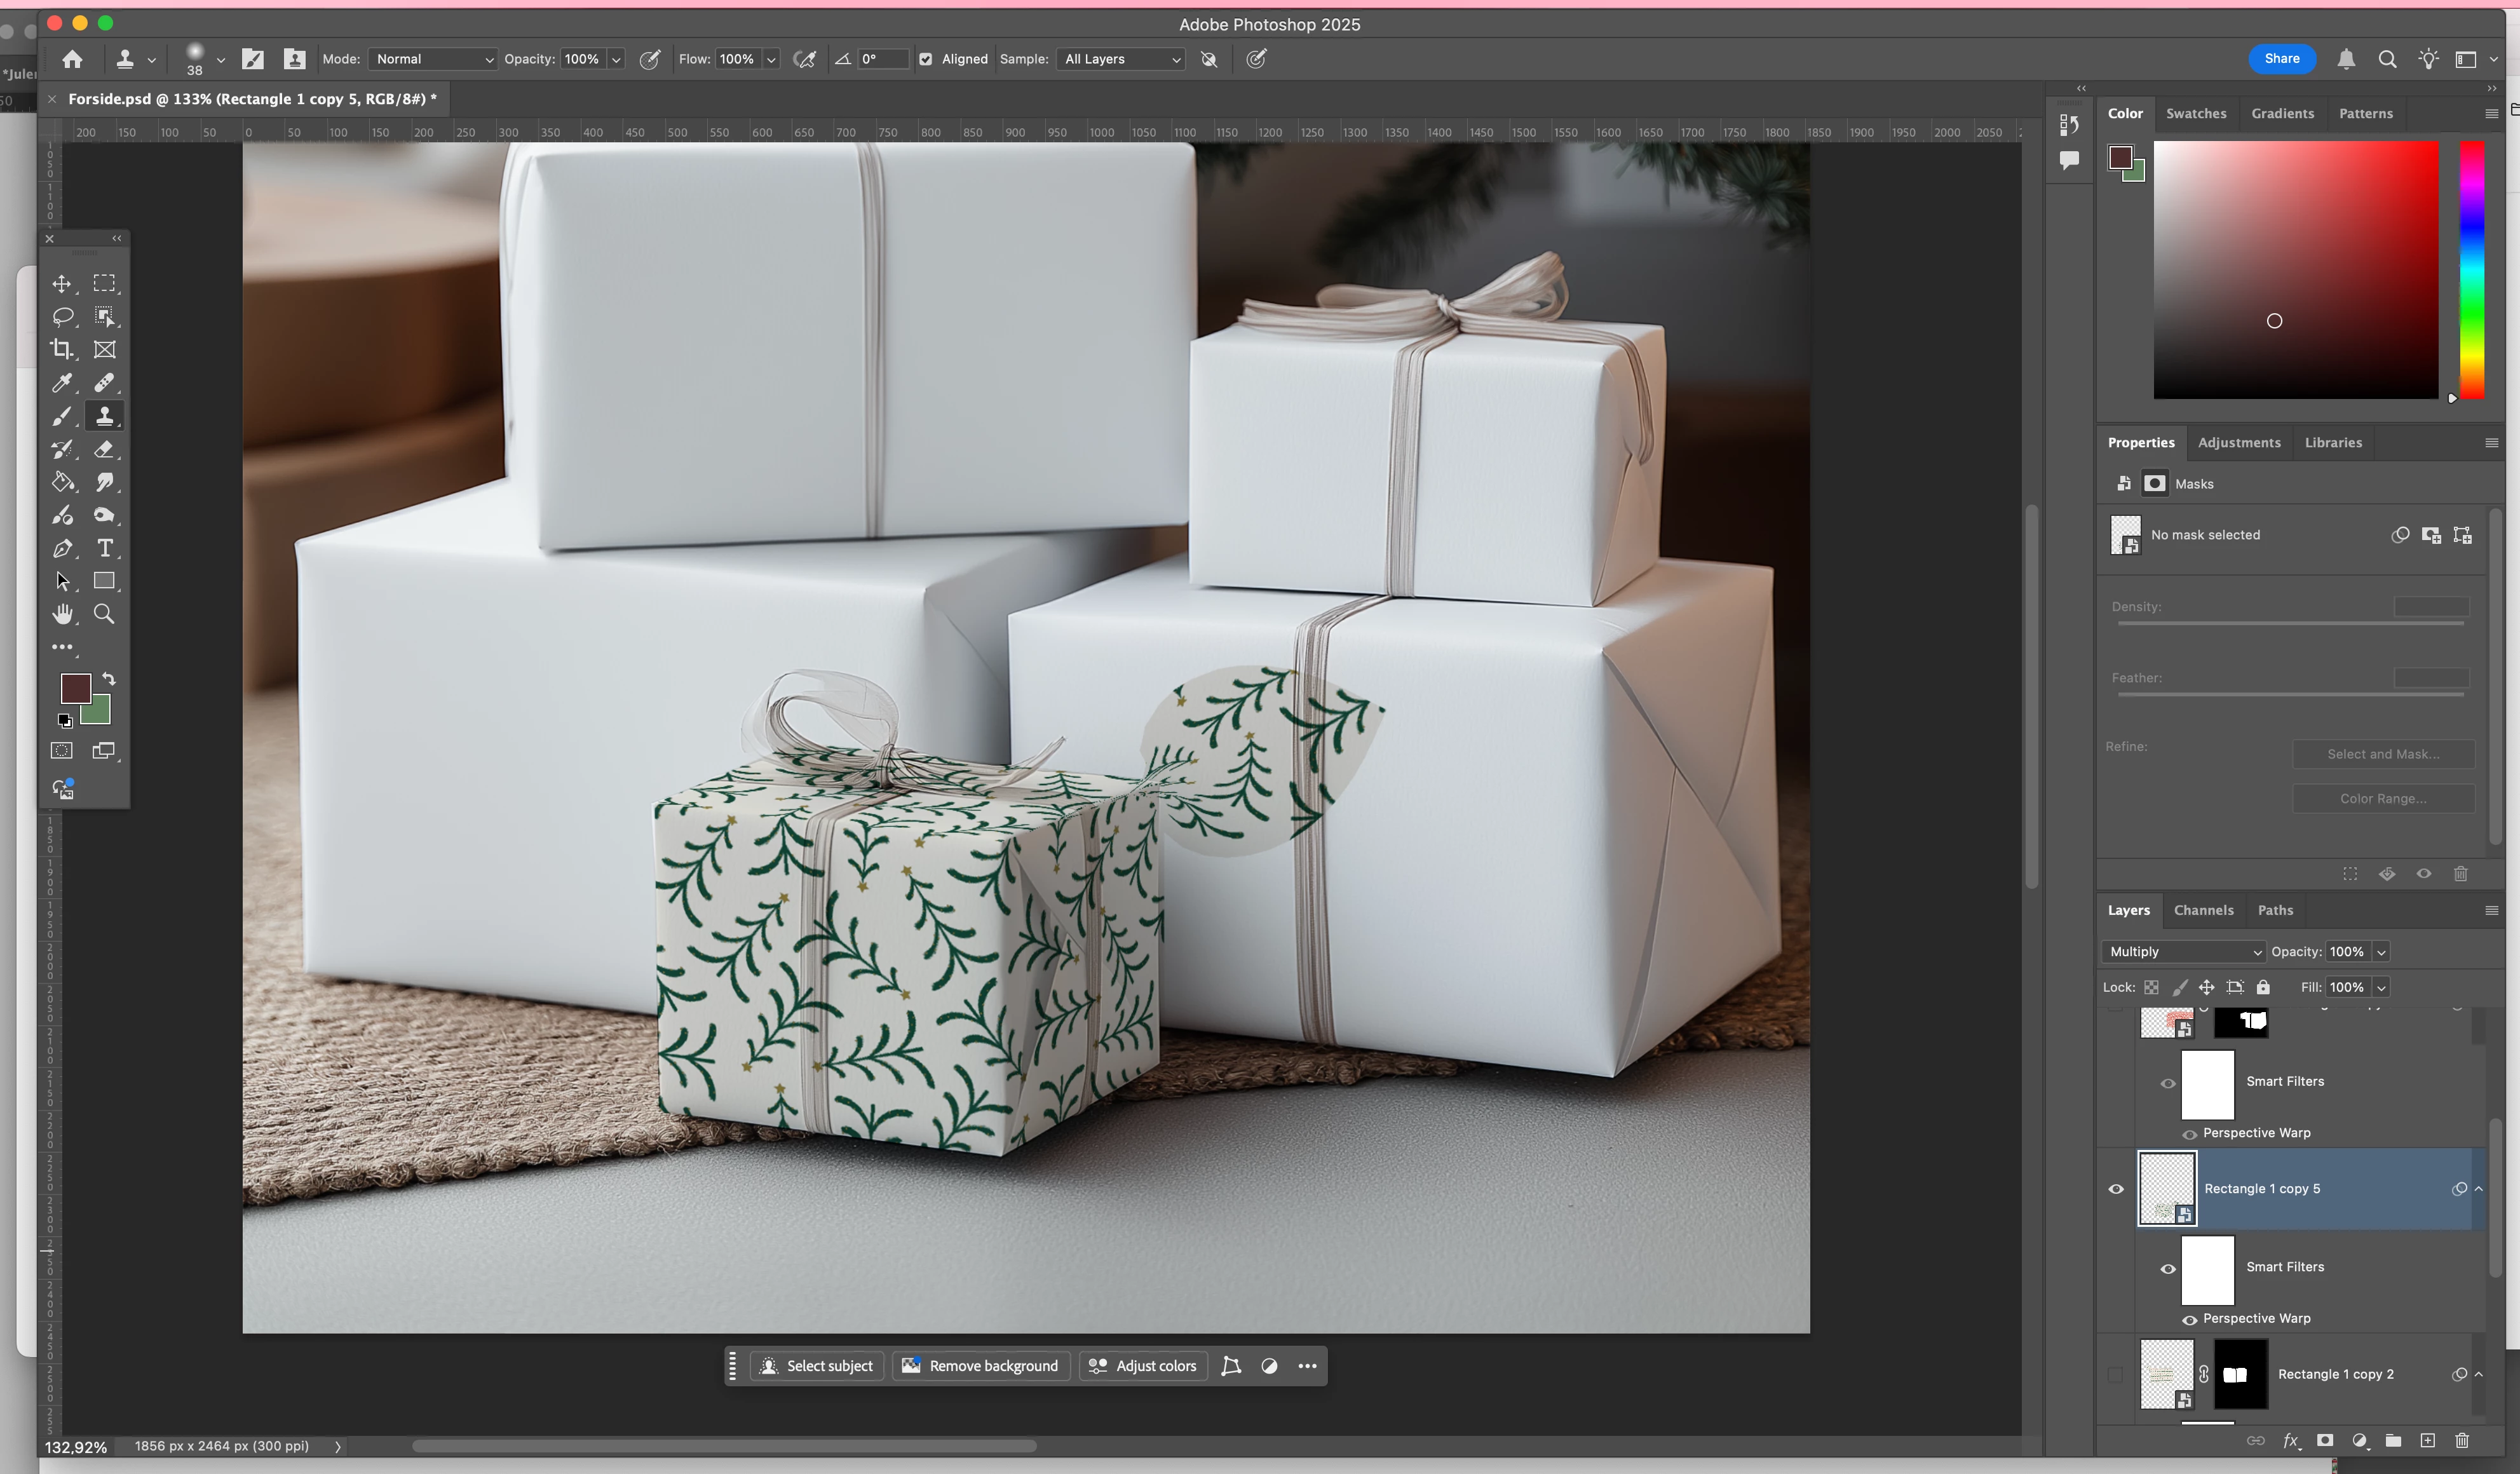Toggle the Aligned checkbox

pyautogui.click(x=925, y=59)
